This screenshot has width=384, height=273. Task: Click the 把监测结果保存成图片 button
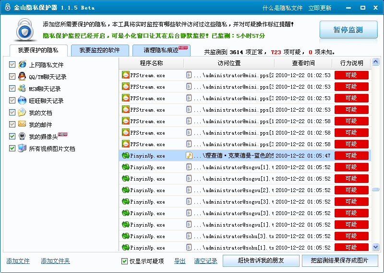pyautogui.click(x=340, y=261)
